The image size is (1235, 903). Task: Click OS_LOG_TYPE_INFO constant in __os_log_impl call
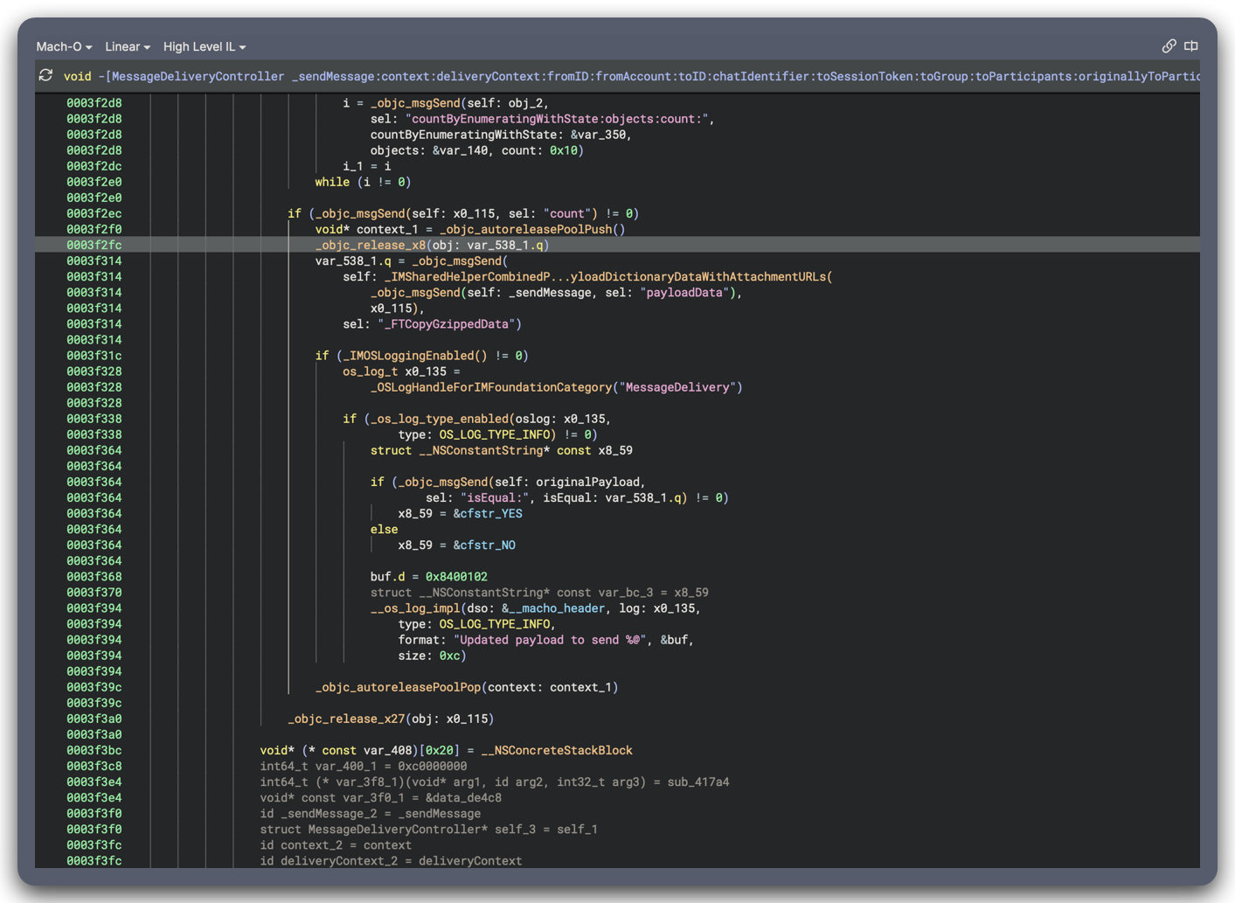(x=495, y=624)
